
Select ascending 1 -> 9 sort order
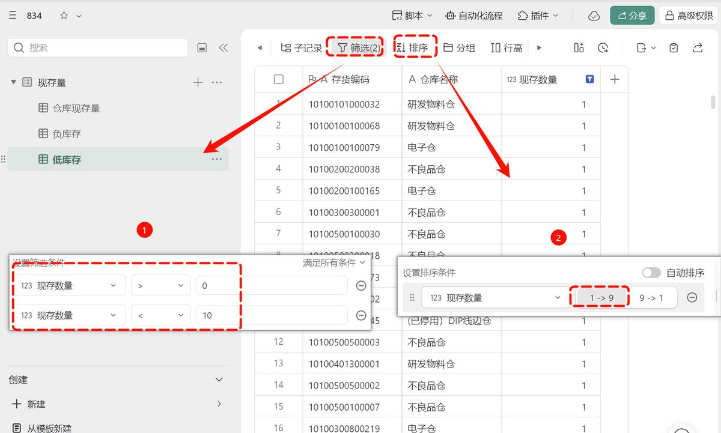point(601,297)
